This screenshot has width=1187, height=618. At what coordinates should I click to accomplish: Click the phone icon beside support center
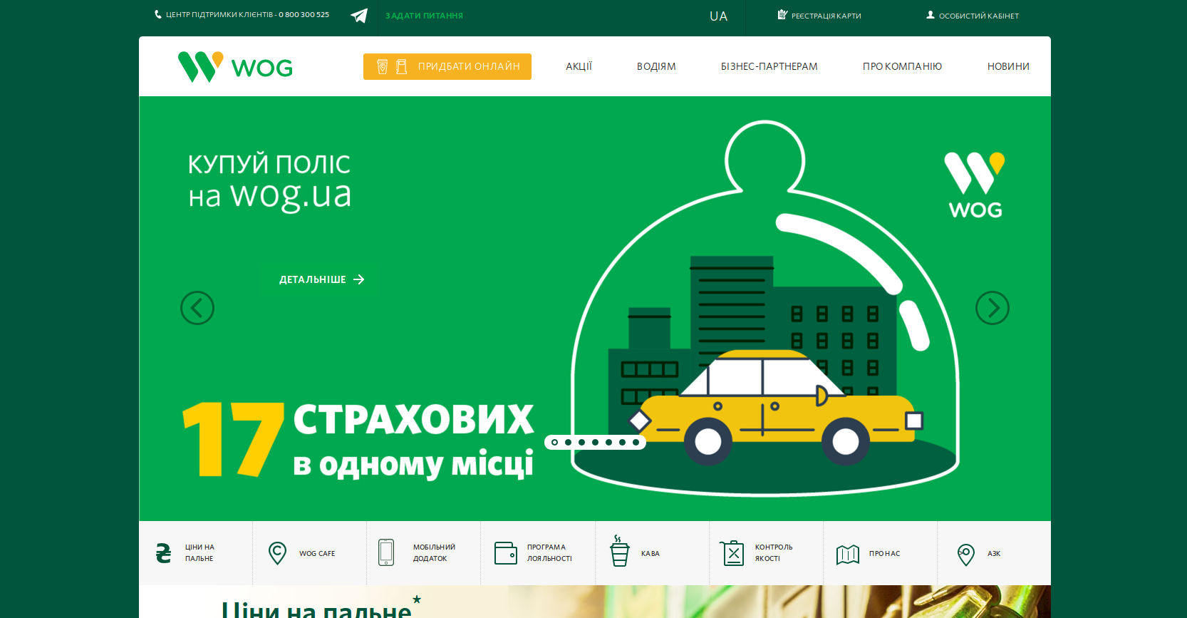tap(158, 14)
